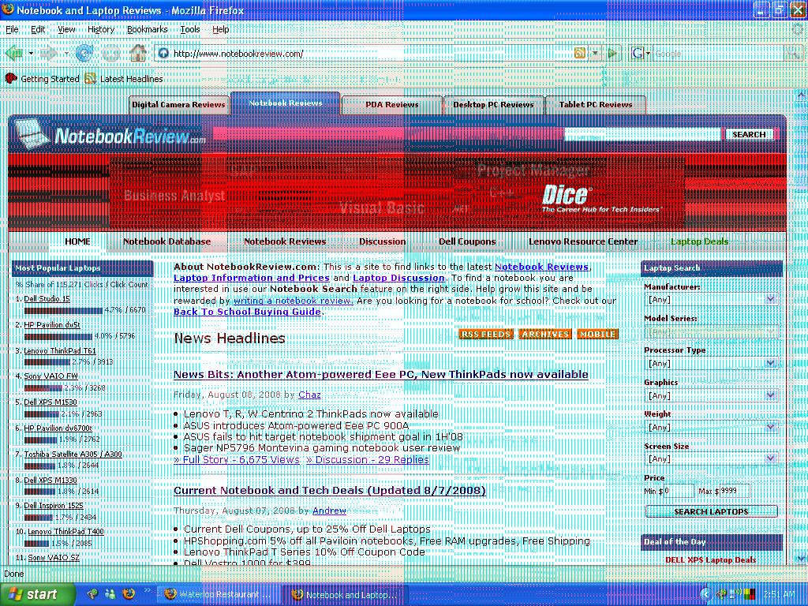Open the History menu

click(x=100, y=29)
